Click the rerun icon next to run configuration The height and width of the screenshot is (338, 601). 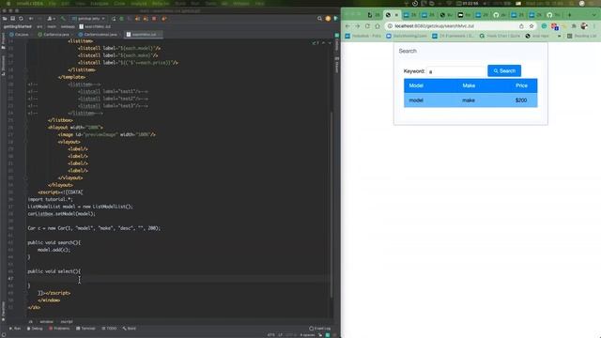pos(114,19)
